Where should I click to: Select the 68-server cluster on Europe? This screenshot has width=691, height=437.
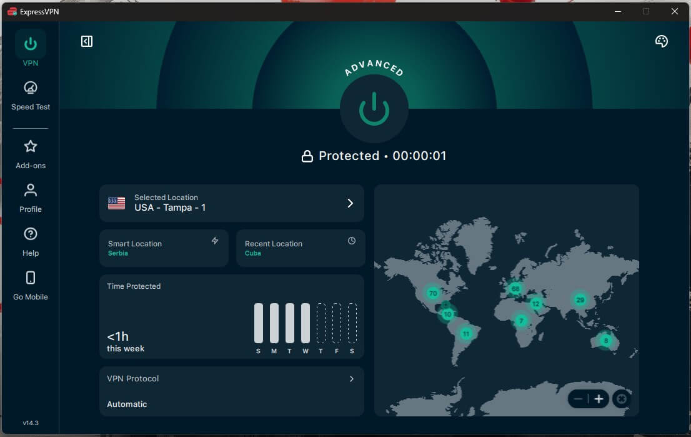click(515, 289)
